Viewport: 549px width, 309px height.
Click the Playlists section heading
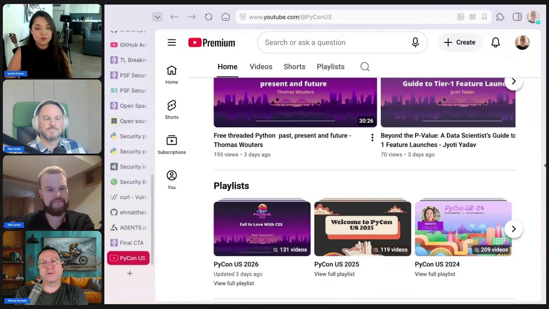pos(231,186)
